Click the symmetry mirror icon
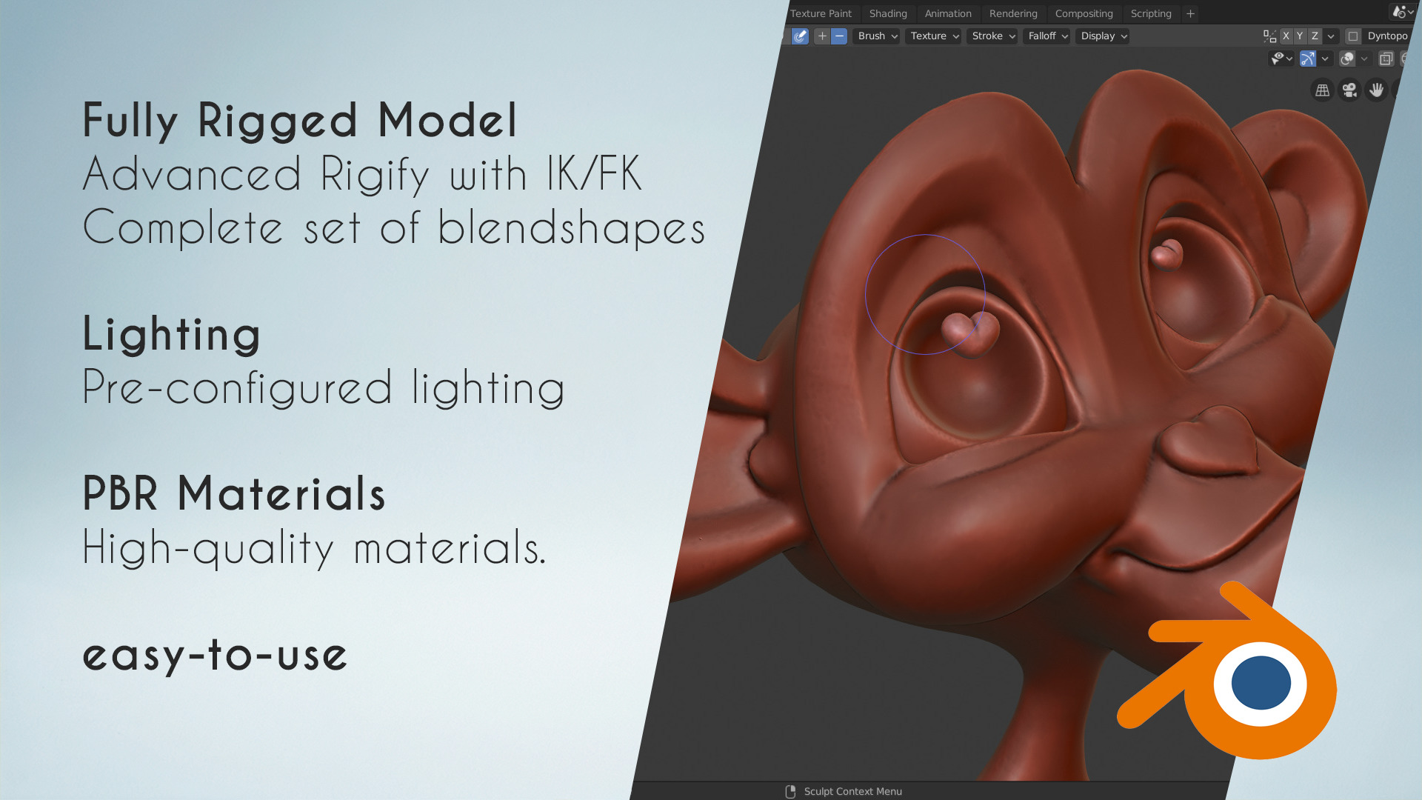 tap(1269, 36)
